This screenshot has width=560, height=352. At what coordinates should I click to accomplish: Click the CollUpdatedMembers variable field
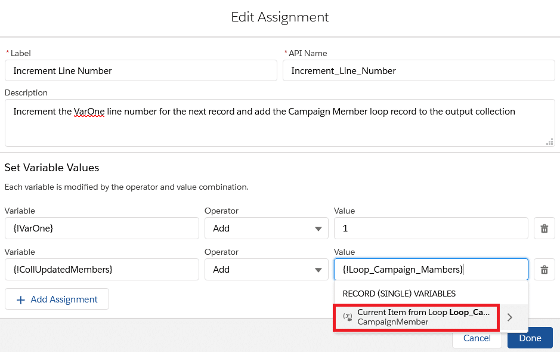click(x=101, y=269)
